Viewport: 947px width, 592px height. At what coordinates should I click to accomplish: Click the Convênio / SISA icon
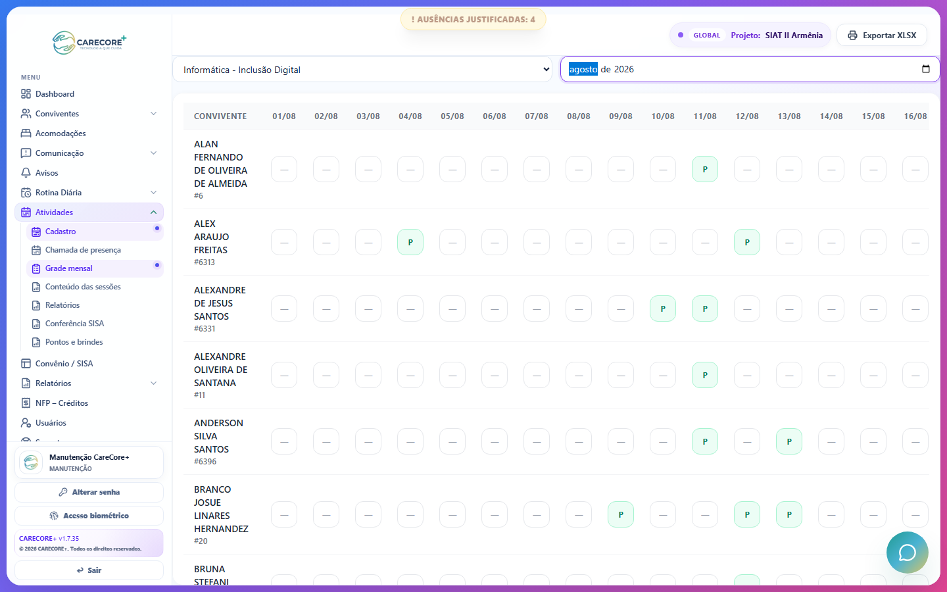pyautogui.click(x=26, y=364)
